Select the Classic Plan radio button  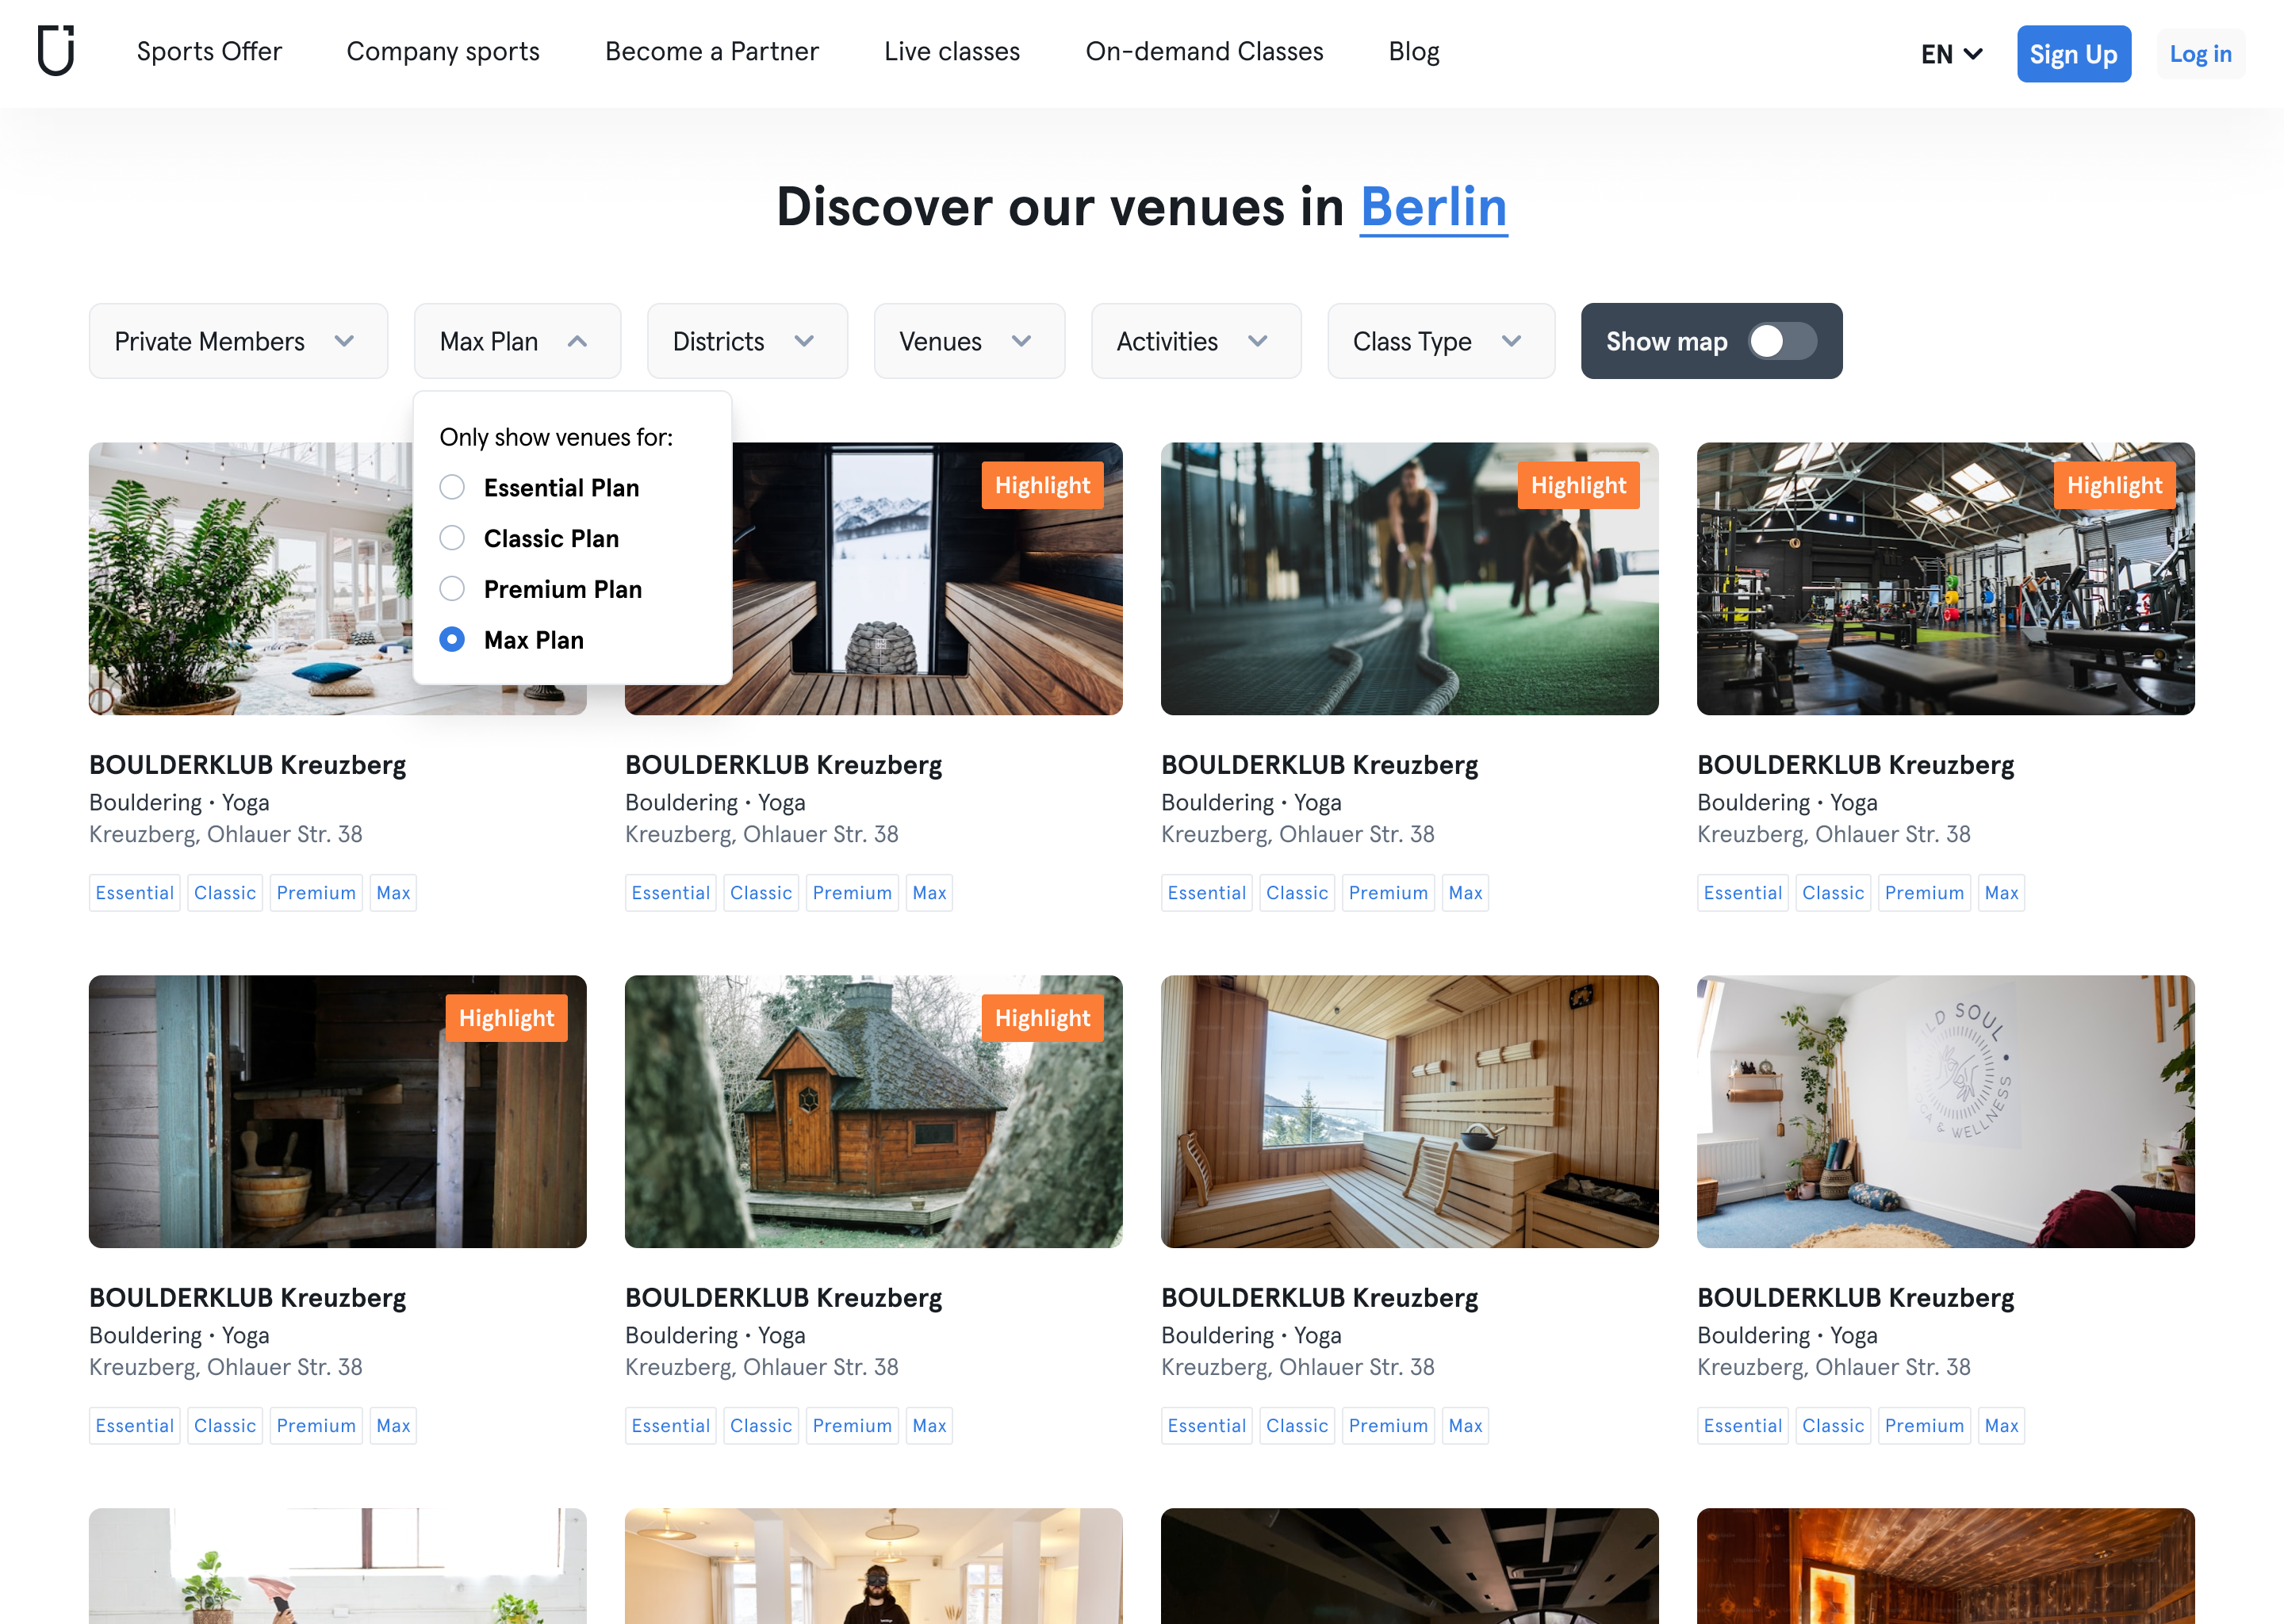(452, 538)
